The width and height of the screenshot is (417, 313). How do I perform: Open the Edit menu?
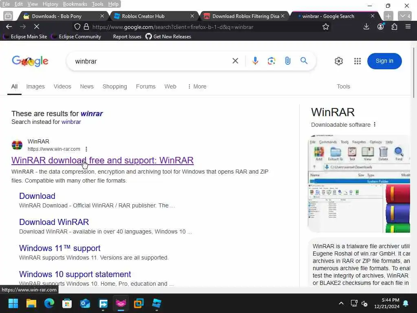click(18, 4)
